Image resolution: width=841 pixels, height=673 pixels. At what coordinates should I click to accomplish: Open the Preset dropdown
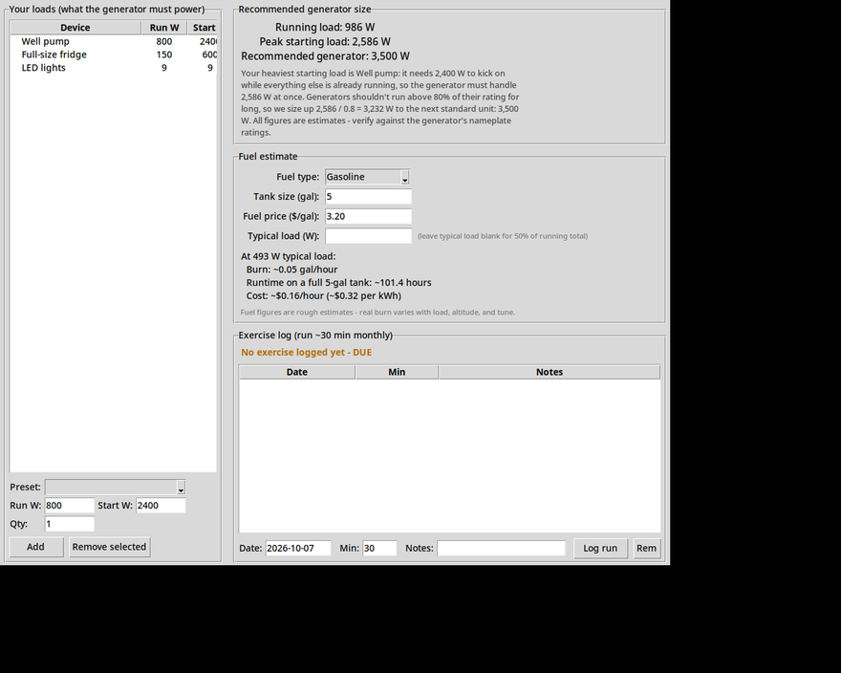point(116,488)
